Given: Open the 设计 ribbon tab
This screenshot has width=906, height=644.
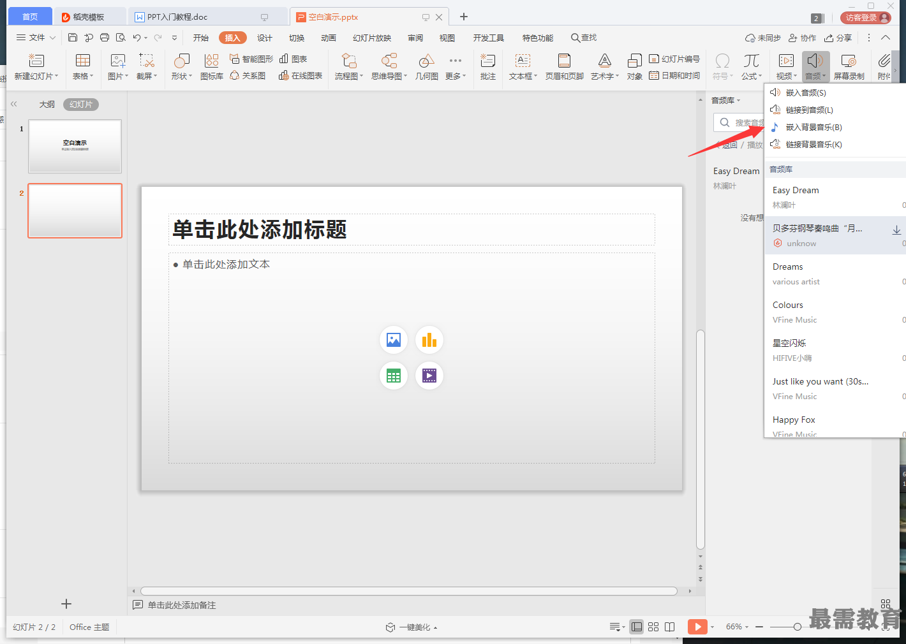Looking at the screenshot, I should coord(265,38).
